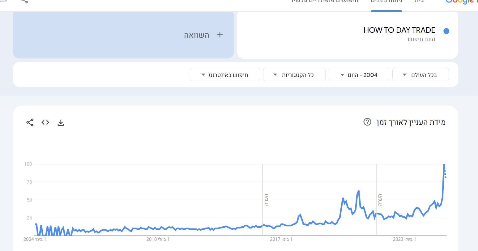478x251 pixels.
Task: Expand the 2004 - היום time range dropdown
Action: pyautogui.click(x=359, y=75)
